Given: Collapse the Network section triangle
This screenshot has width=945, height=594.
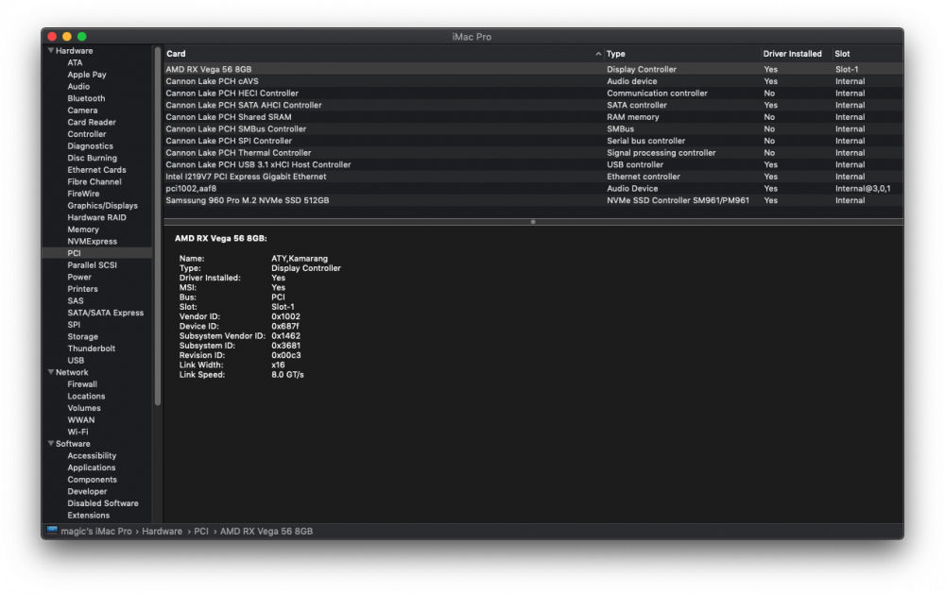Looking at the screenshot, I should [x=51, y=372].
